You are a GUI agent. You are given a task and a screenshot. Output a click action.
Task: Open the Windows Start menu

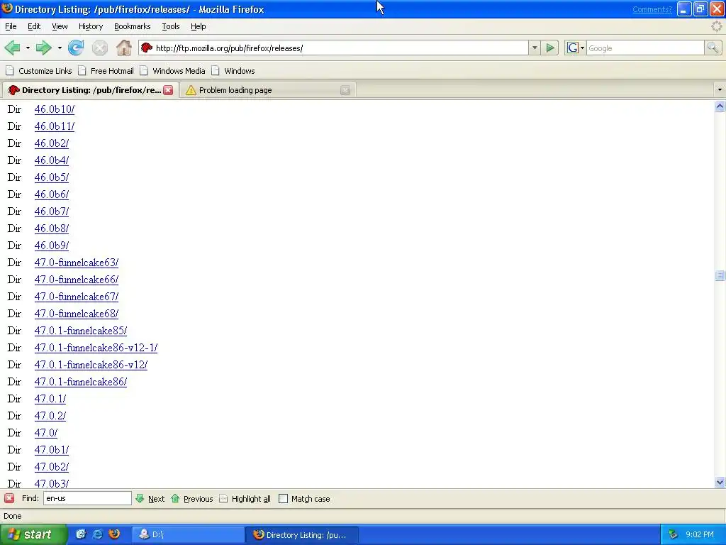click(33, 534)
